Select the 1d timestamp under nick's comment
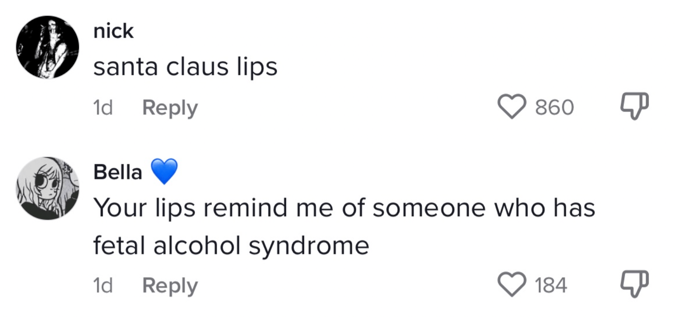Image resolution: width=681 pixels, height=320 pixels. click(103, 108)
